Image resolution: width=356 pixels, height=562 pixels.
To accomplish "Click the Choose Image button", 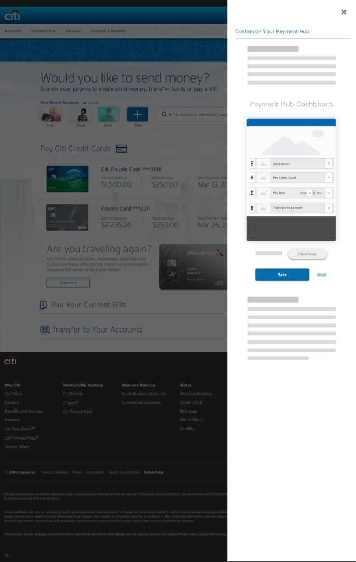I will [307, 254].
